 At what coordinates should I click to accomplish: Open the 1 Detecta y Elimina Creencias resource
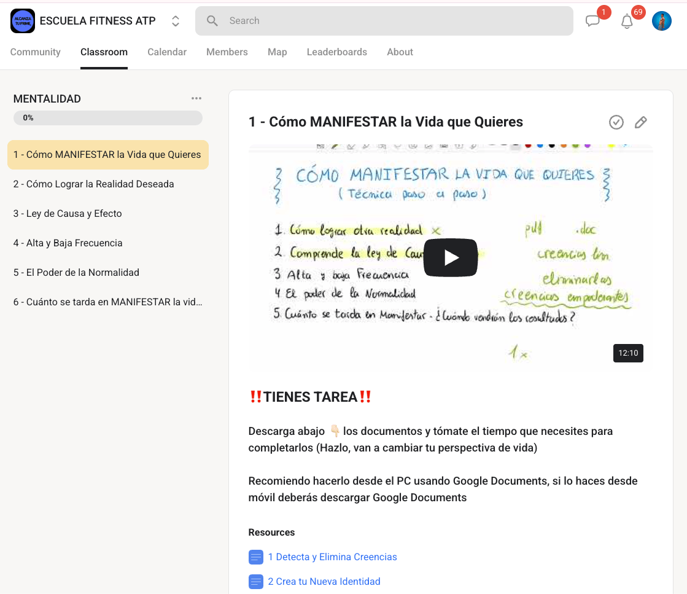click(332, 557)
